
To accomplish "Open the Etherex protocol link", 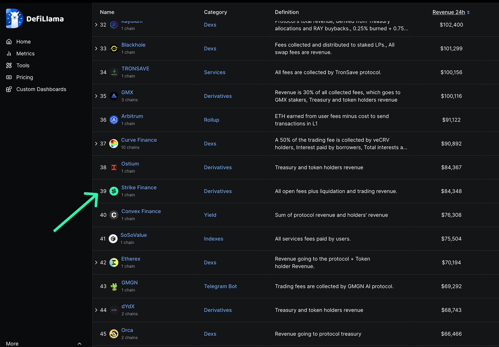I will pos(131,259).
